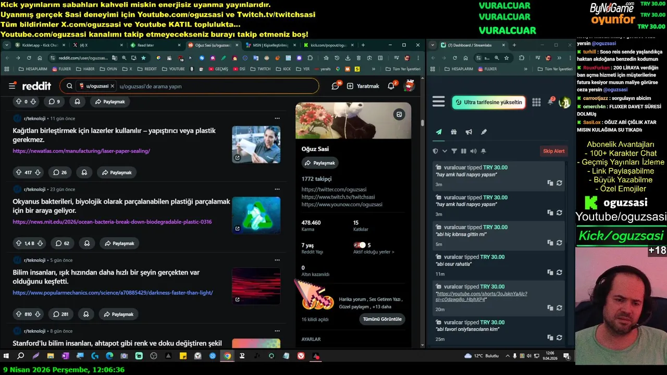Pause the Streamlabs alert queue
Viewport: 667px width, 375px height.
coord(463,151)
